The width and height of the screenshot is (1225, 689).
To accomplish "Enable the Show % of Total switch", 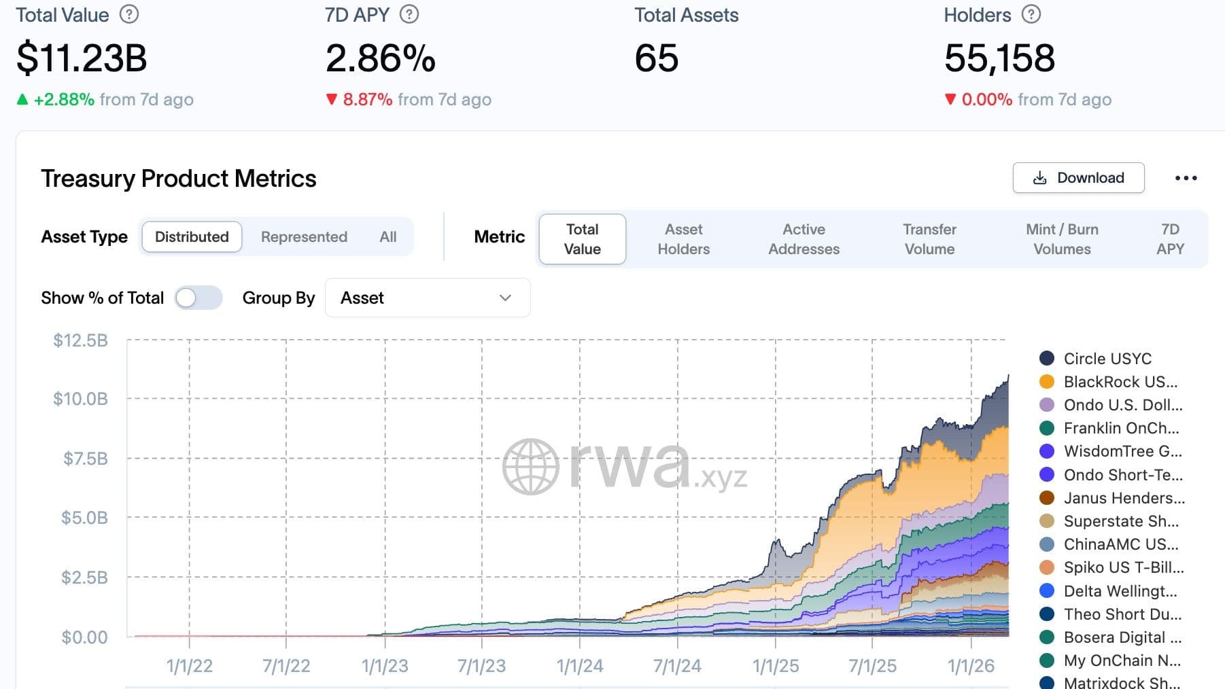I will click(199, 298).
